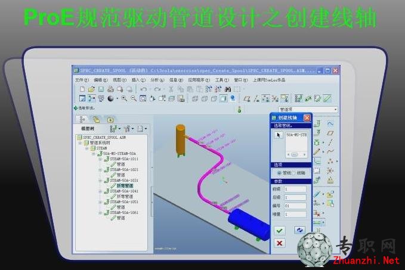This screenshot has height=270, width=405.
Task: Toggle datum axes display
Action: click(x=256, y=98)
